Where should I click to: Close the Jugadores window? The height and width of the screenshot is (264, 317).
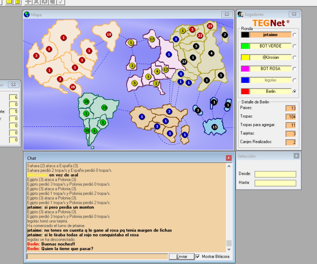[294, 14]
